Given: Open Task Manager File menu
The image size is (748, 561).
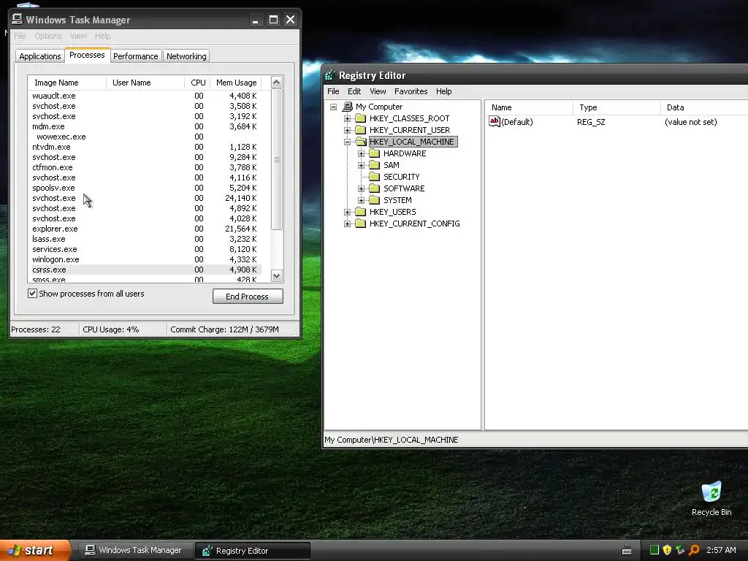Looking at the screenshot, I should pyautogui.click(x=20, y=36).
